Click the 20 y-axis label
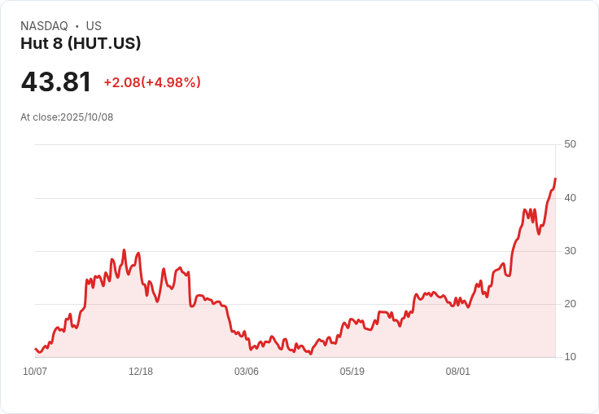 coord(570,303)
